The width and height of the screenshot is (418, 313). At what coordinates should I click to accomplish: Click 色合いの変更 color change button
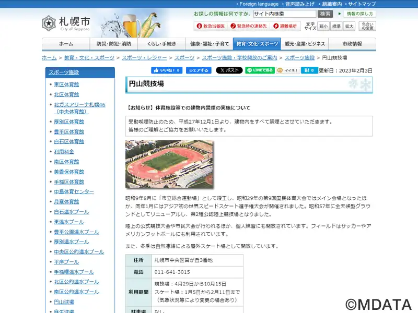pyautogui.click(x=367, y=26)
